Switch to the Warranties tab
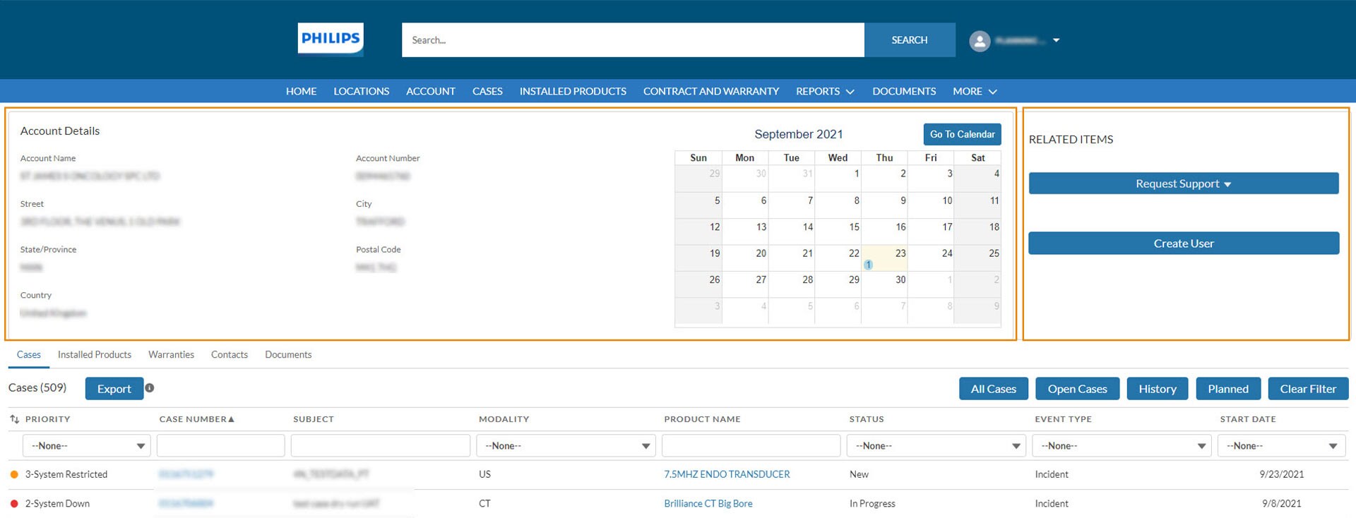Viewport: 1356px width, 518px height. (171, 354)
